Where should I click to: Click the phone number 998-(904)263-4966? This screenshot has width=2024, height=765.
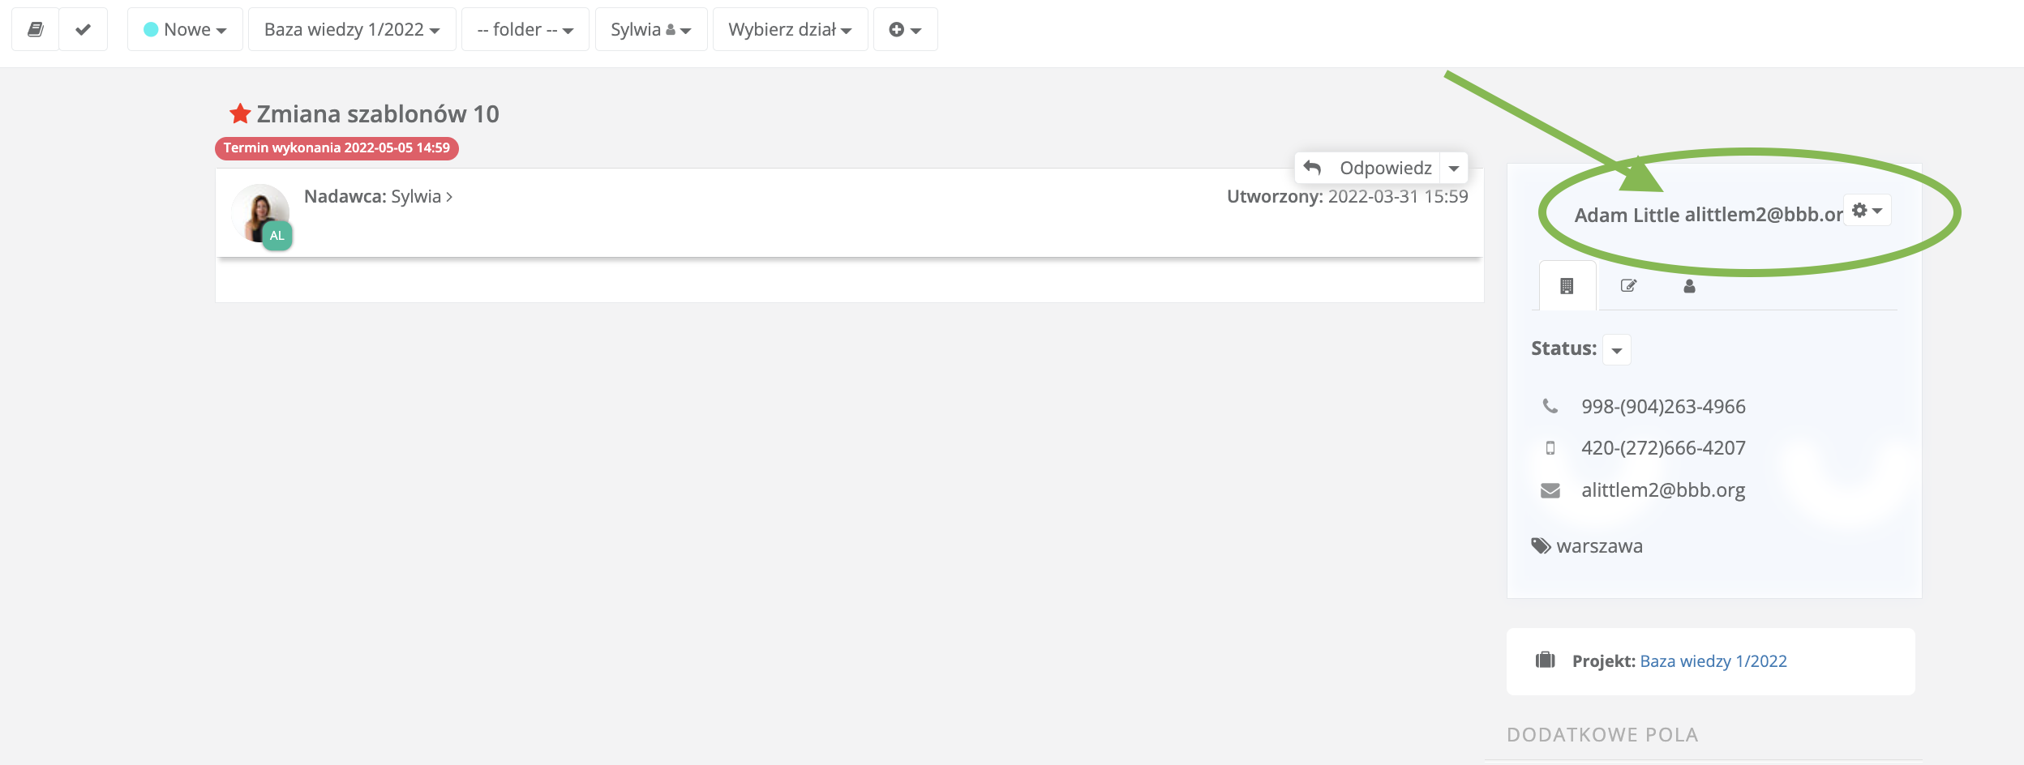coord(1663,406)
